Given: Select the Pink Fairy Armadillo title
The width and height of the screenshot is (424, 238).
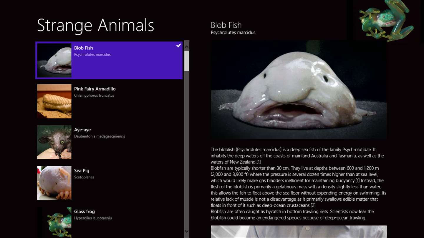Looking at the screenshot, I should click(x=95, y=89).
